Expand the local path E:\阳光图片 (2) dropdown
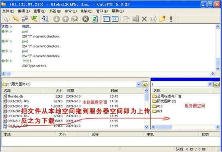 [x=139, y=84]
